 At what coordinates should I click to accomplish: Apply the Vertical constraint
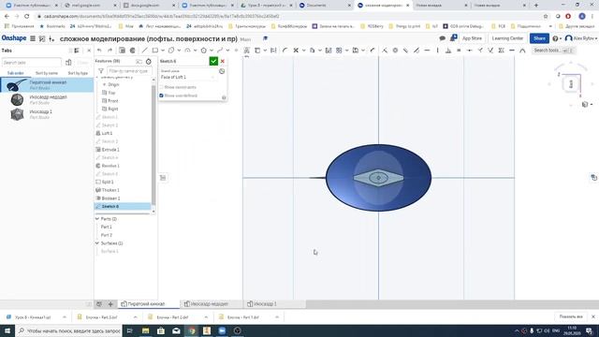[438, 51]
